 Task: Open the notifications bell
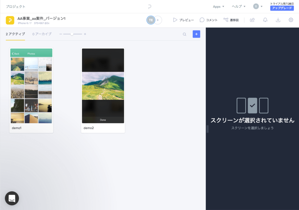pos(265,20)
